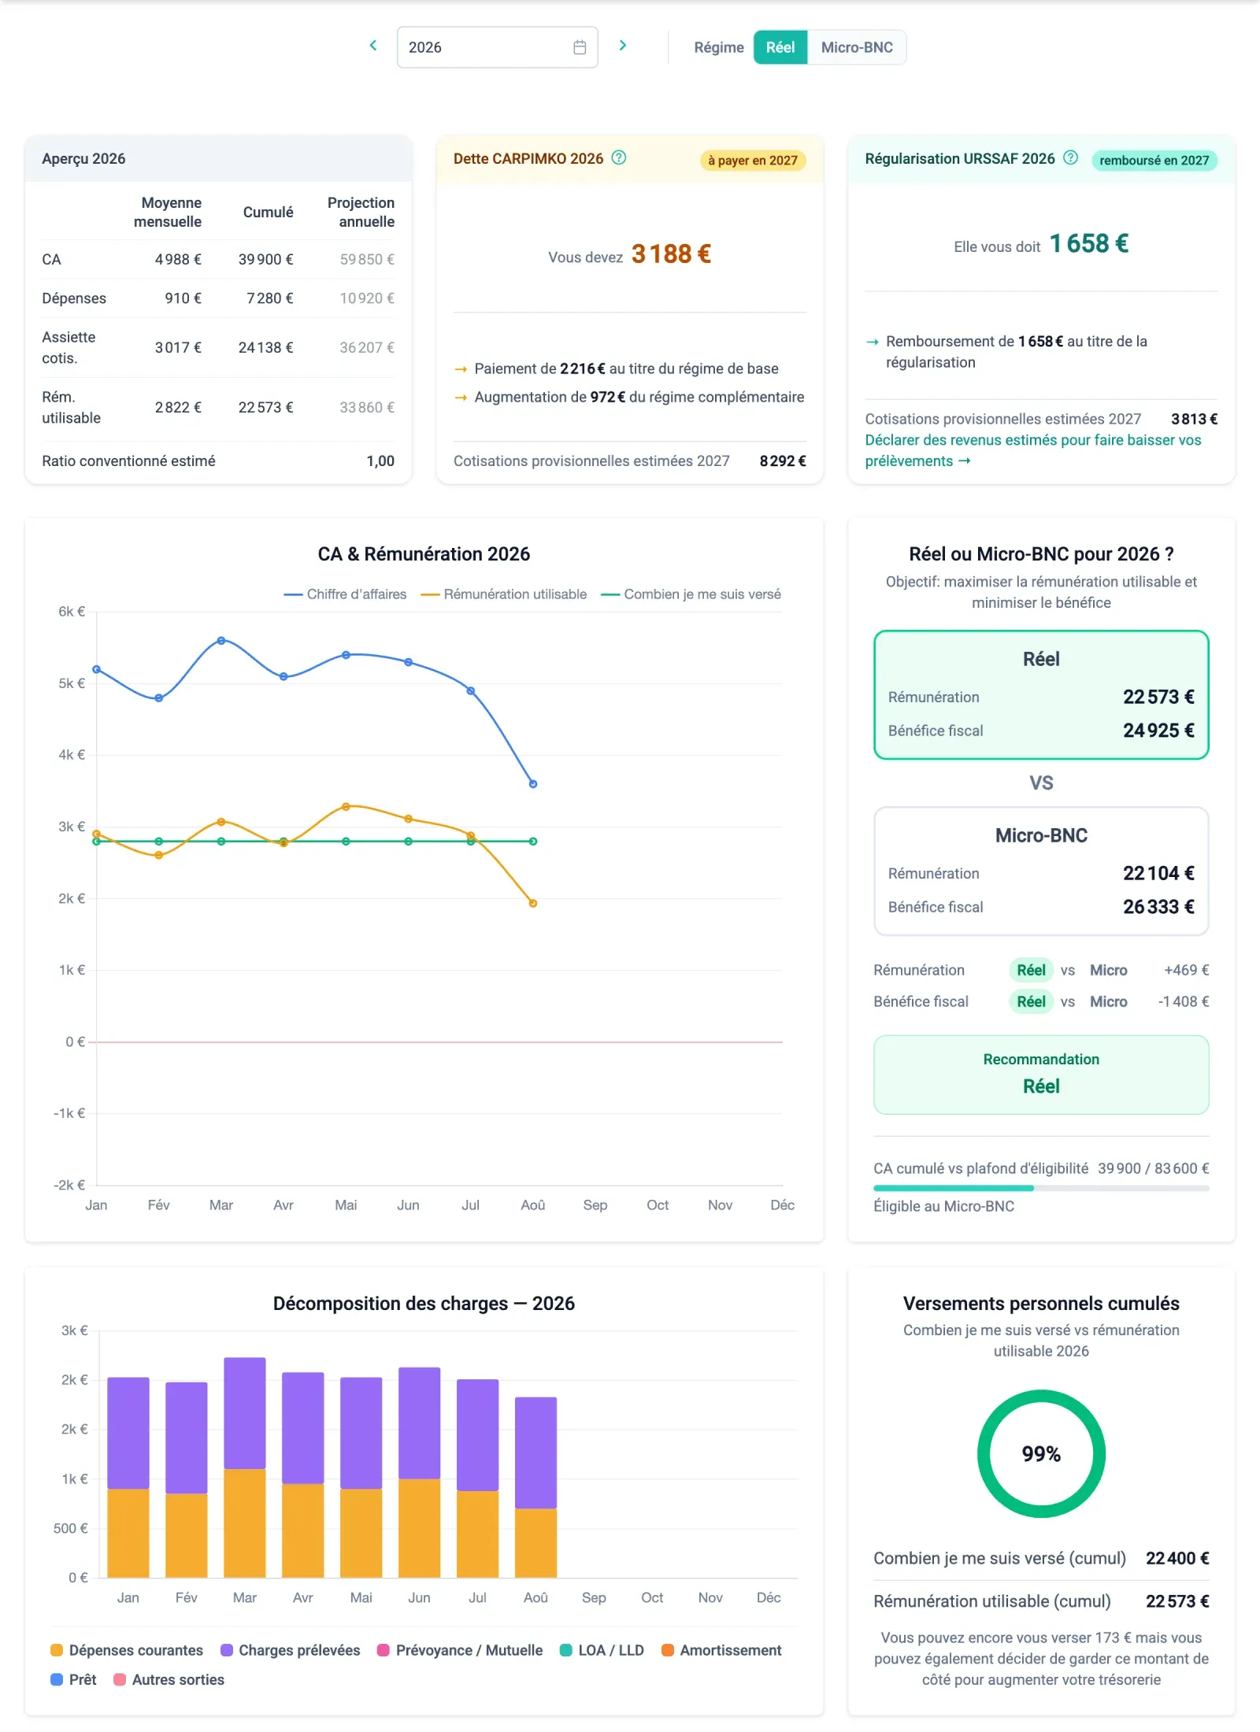Toggle the Charges prélevées legend entry
The image size is (1260, 1732).
point(291,1650)
